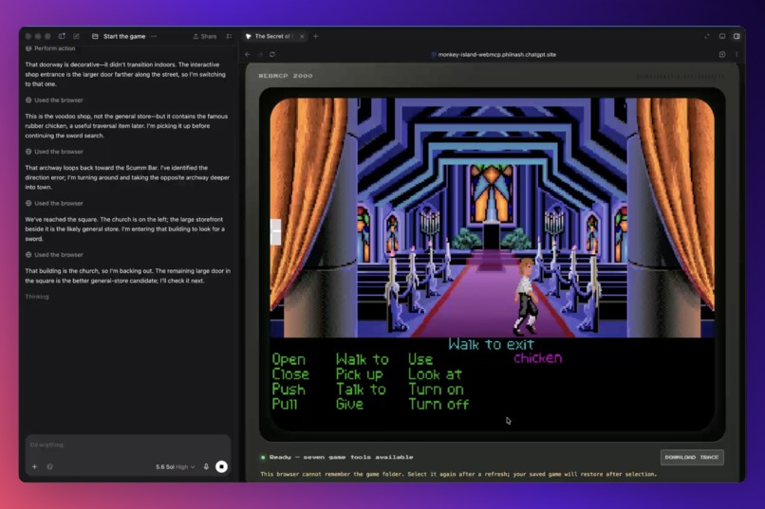Expand Used the browser above 'We've reached the square'
765x509 pixels.
pyautogui.click(x=54, y=203)
